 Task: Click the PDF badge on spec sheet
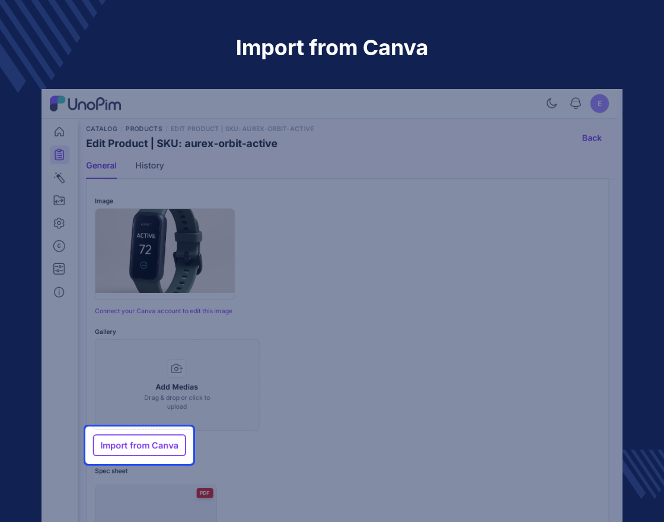(x=205, y=493)
